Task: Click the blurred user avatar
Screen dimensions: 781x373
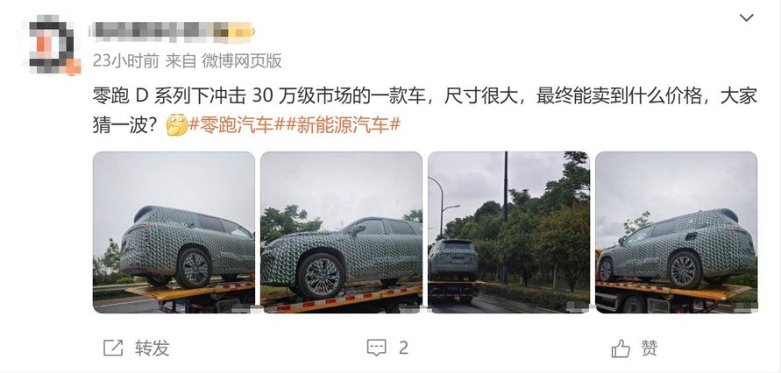Action: (52, 45)
